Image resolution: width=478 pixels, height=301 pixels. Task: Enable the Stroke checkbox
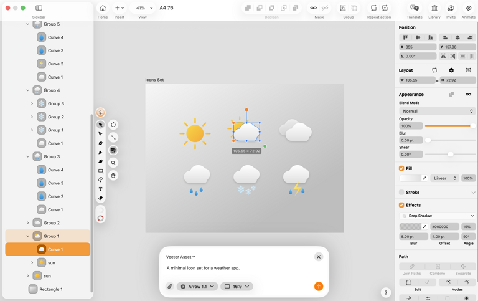[401, 193]
